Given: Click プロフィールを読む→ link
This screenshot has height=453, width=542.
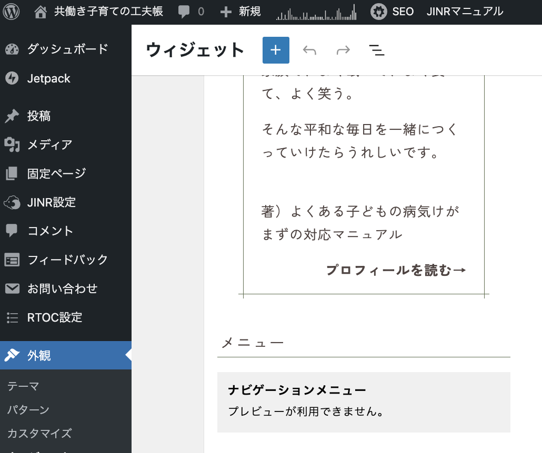Looking at the screenshot, I should [x=396, y=270].
